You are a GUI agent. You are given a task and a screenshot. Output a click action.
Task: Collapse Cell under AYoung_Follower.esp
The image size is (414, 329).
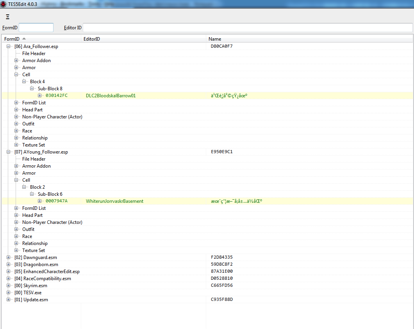point(16,180)
